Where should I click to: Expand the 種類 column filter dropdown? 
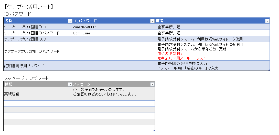70,84
